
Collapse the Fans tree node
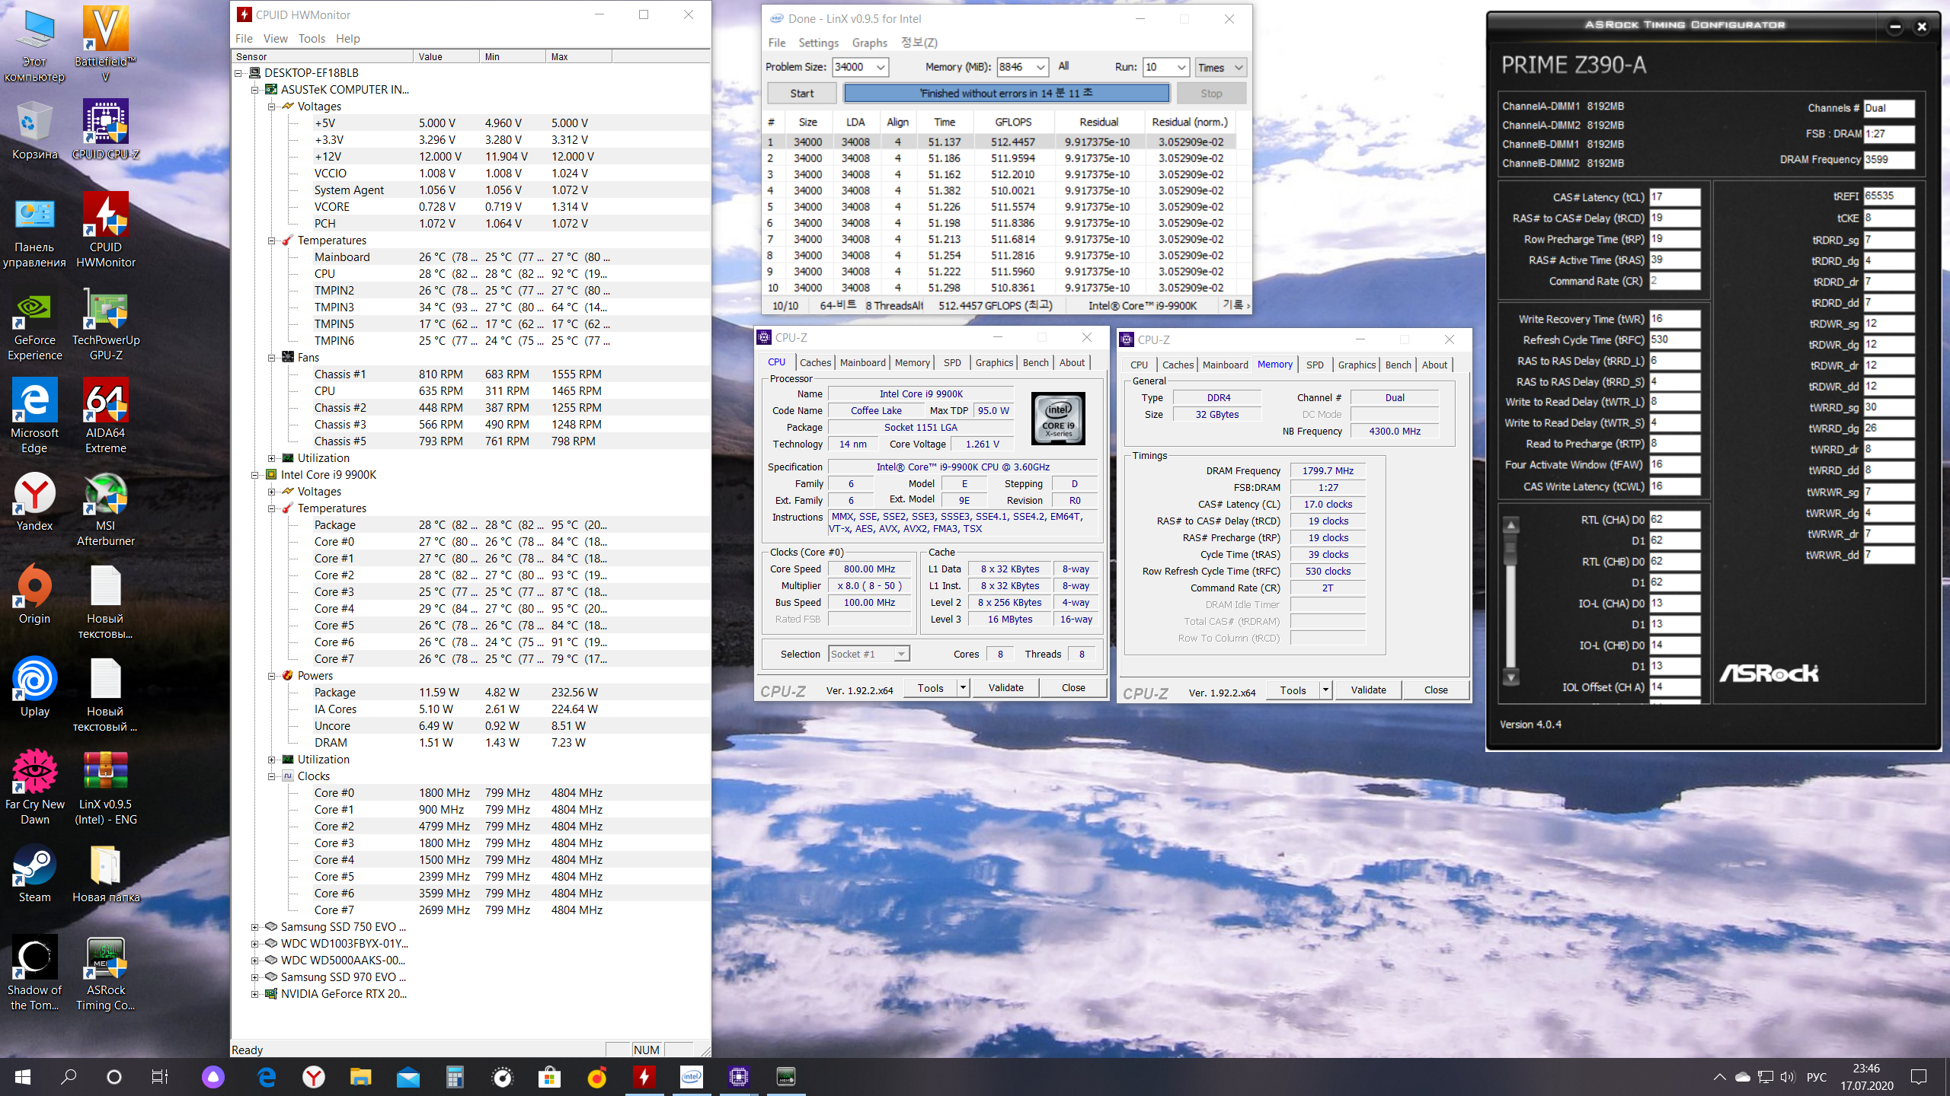click(x=272, y=358)
